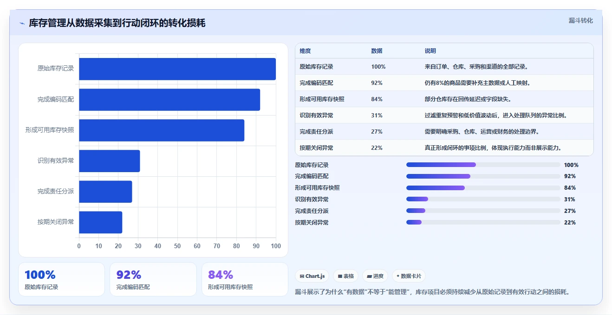Click description starting 过滤重复预警和低价值波动后
This screenshot has height=315, width=612.
coord(497,116)
